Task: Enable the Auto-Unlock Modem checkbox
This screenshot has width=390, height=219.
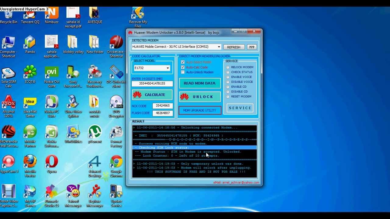Action: tap(183, 72)
